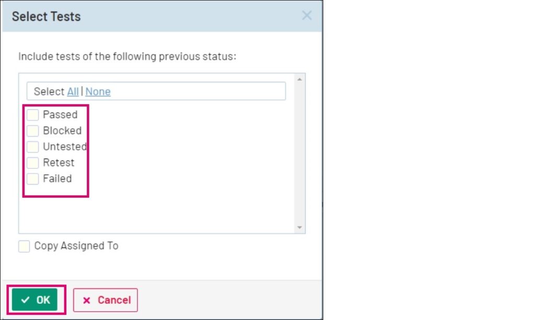Click the status list scroll up arrow

pyautogui.click(x=300, y=79)
